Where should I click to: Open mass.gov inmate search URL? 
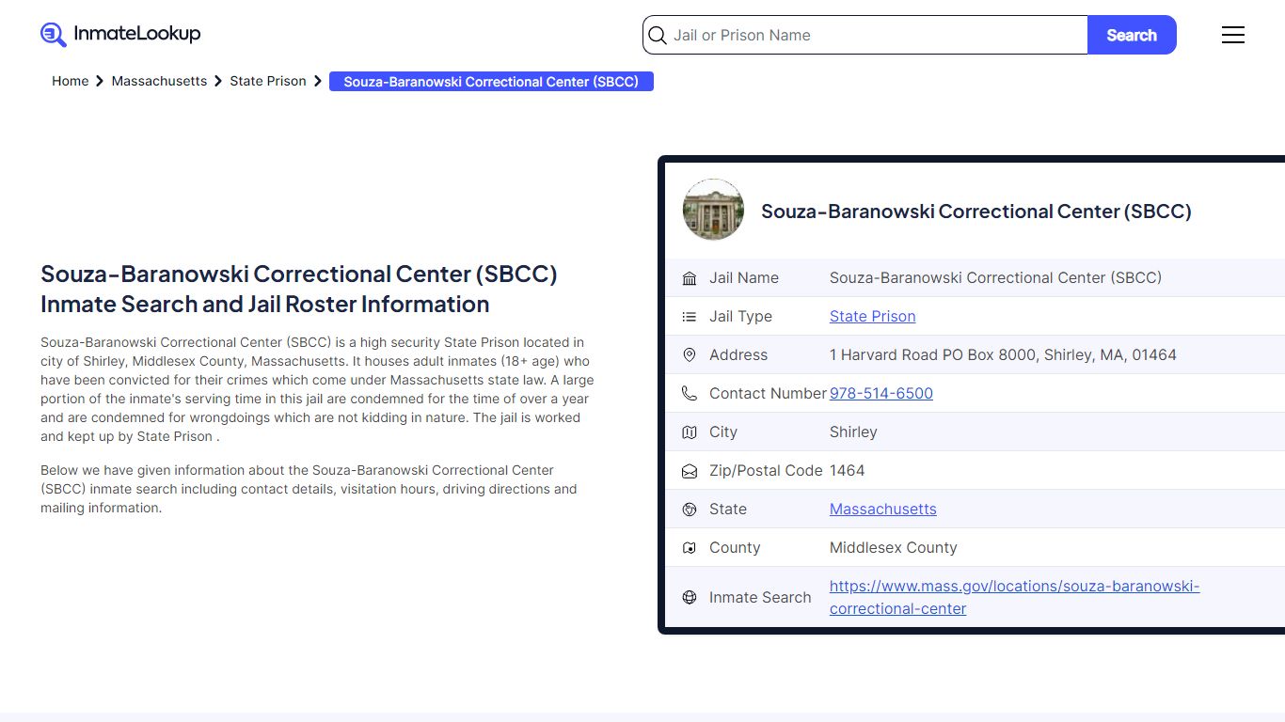[1014, 597]
